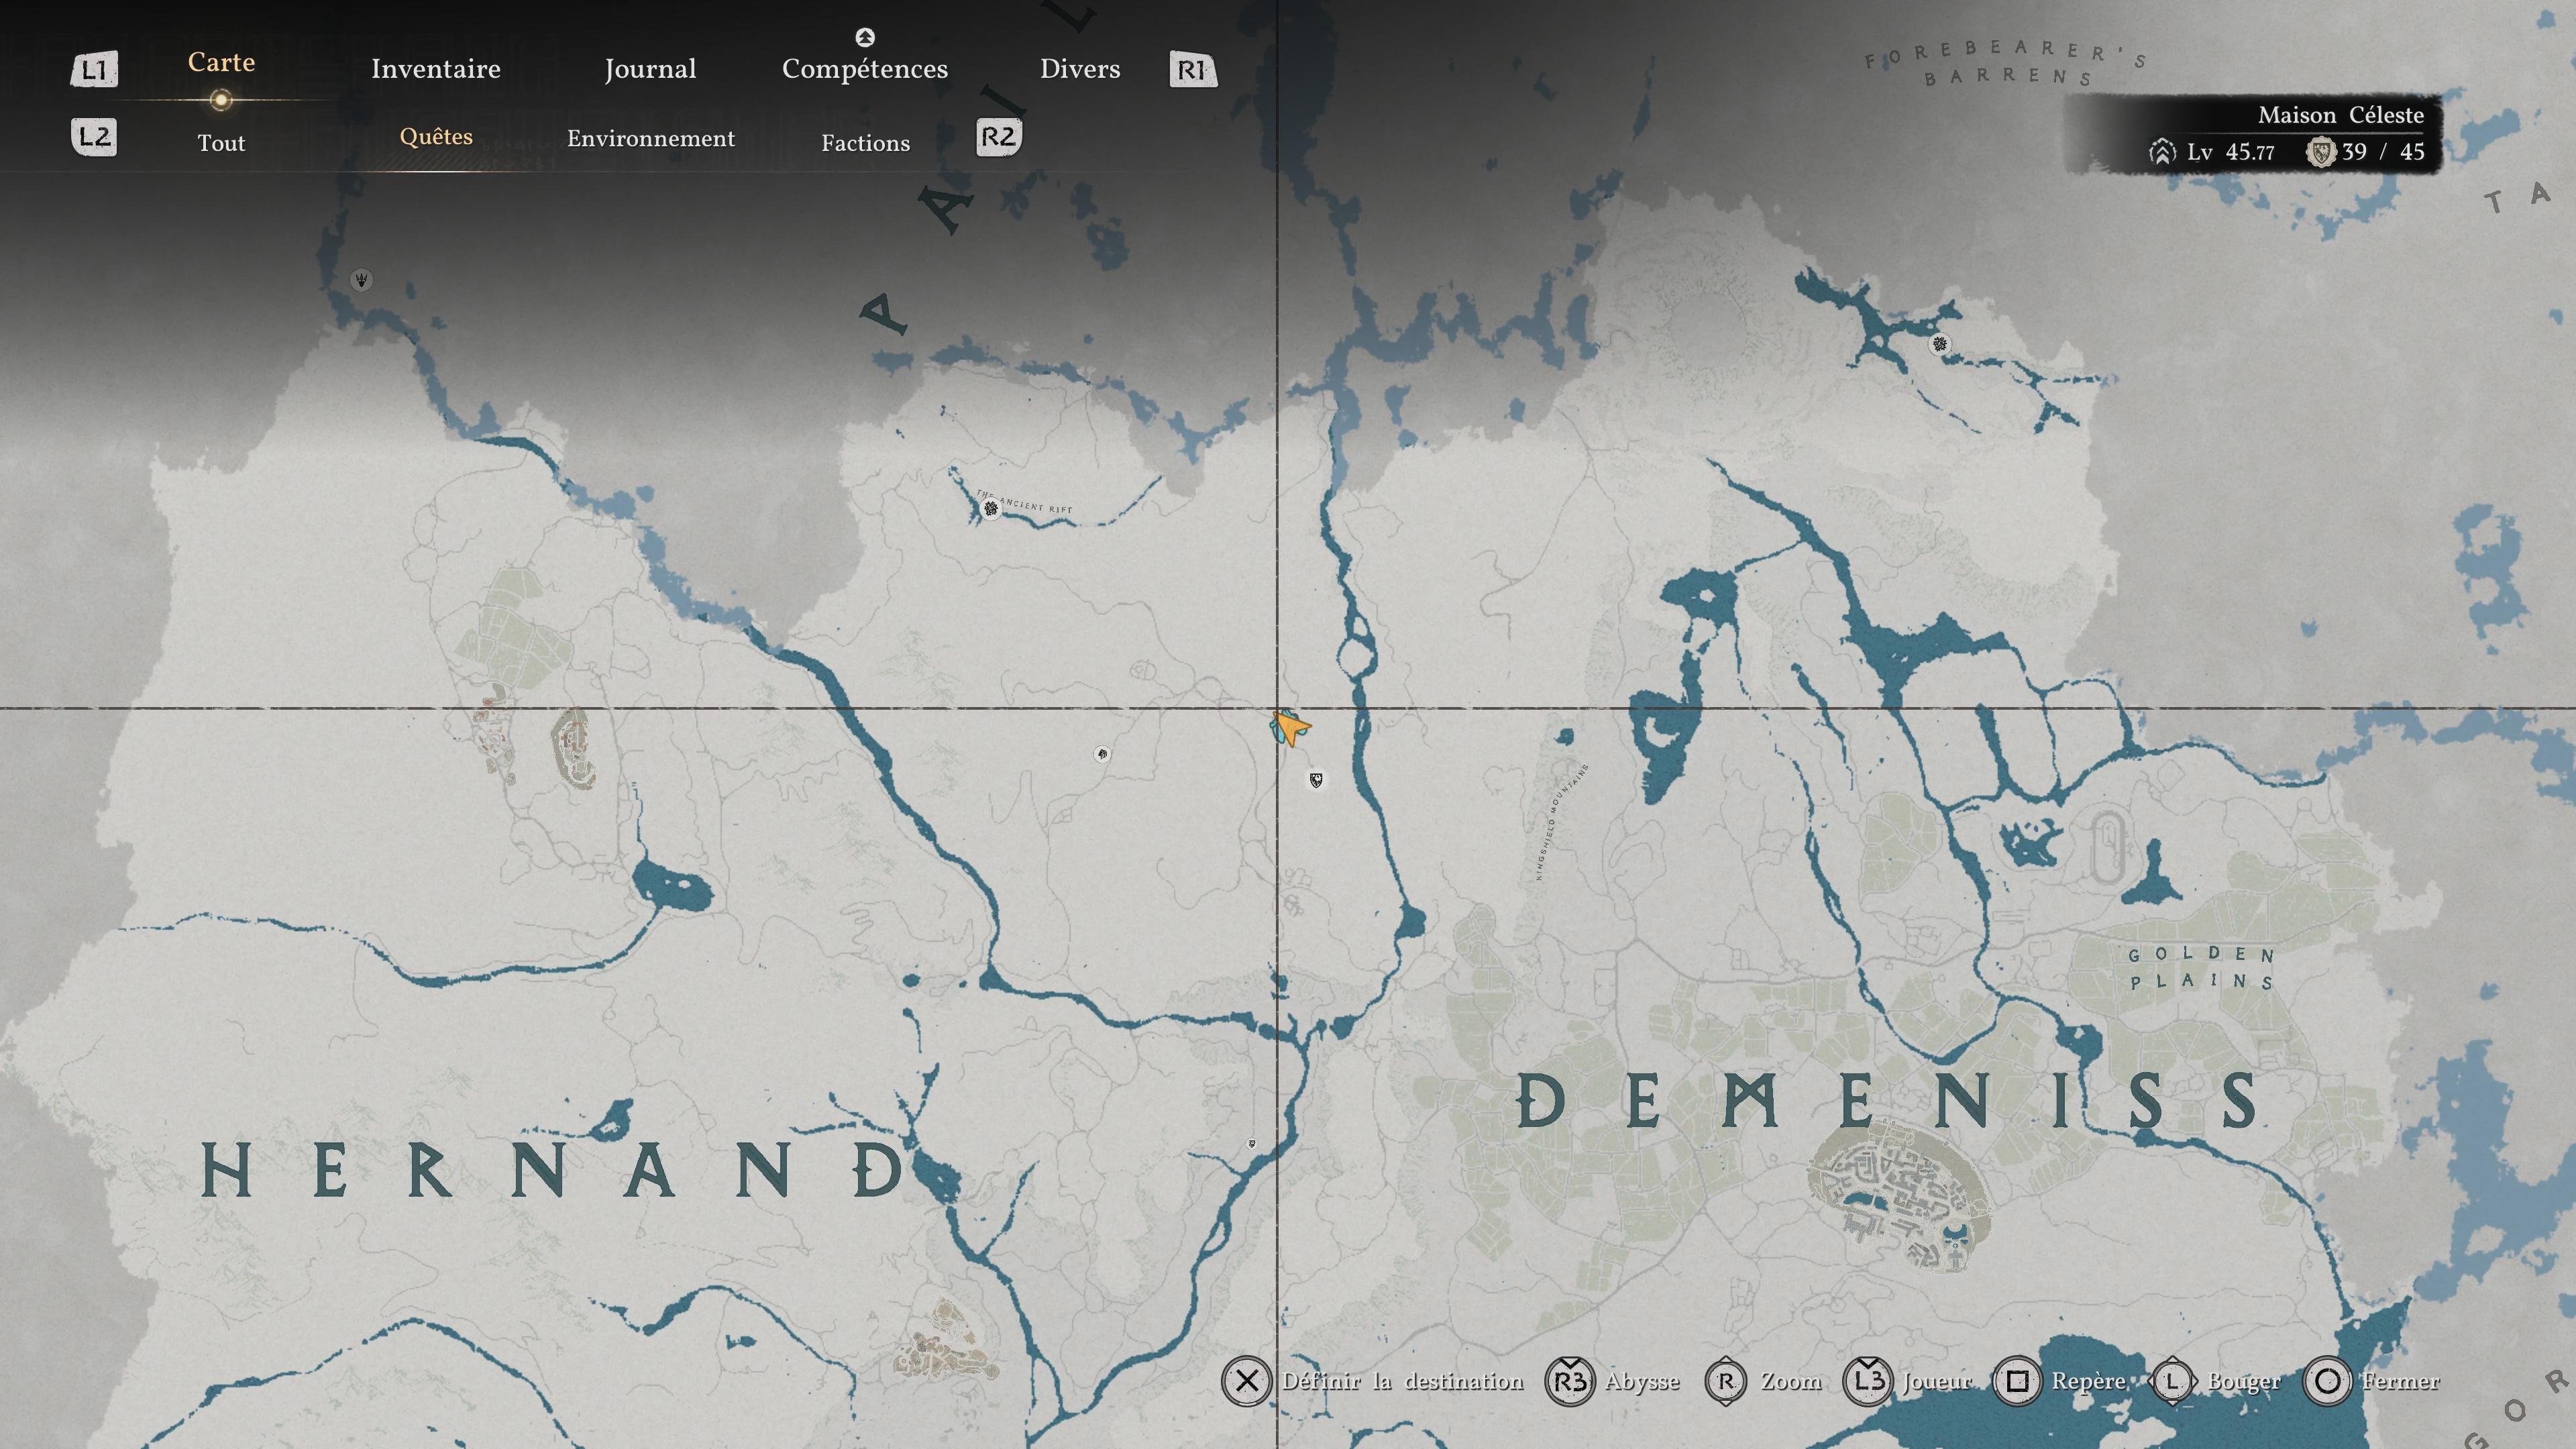
Task: Click the level chevrons icon beside Lv 45.77
Action: pyautogui.click(x=2162, y=152)
